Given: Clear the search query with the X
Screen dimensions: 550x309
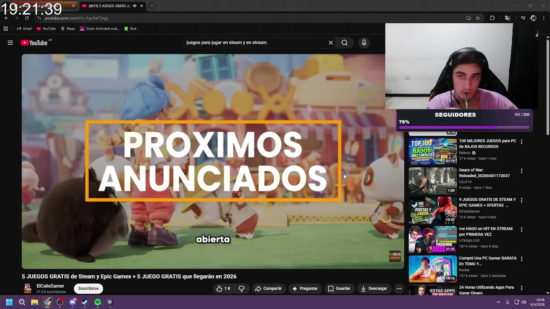Looking at the screenshot, I should point(331,42).
